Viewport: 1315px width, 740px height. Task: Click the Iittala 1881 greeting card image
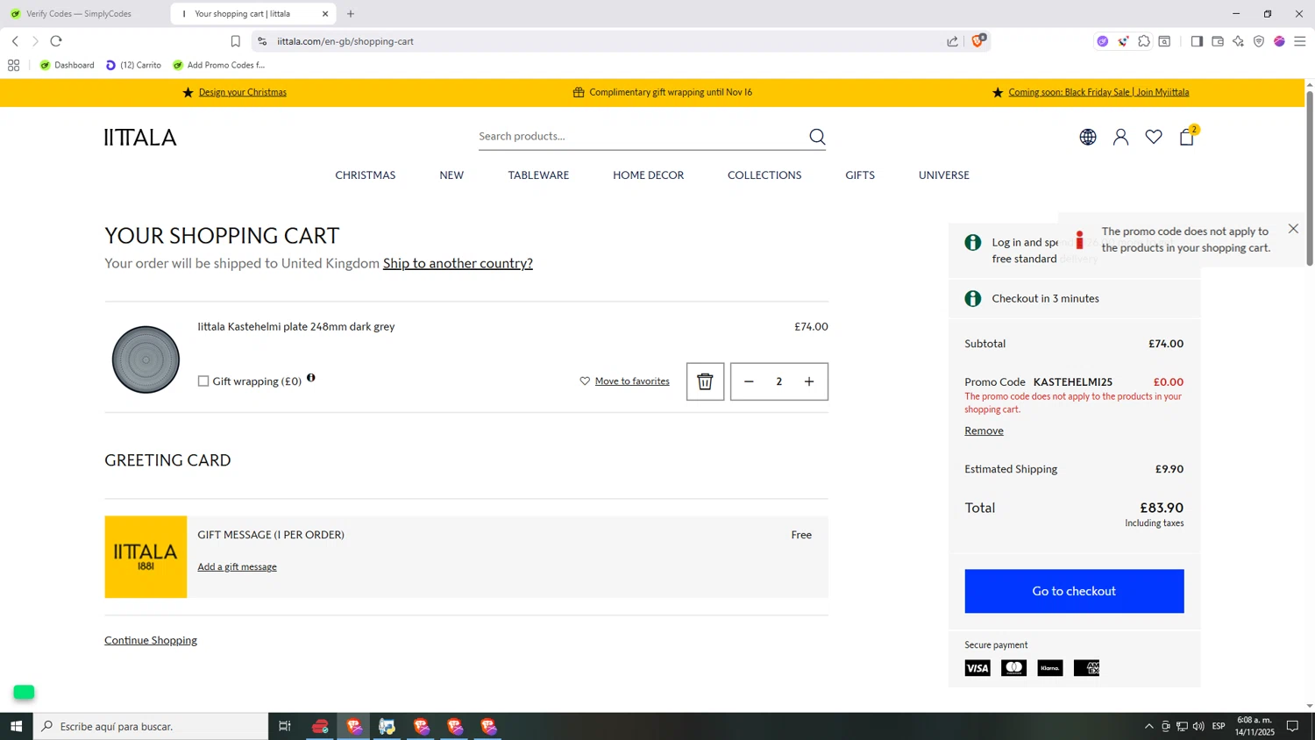[x=146, y=557]
